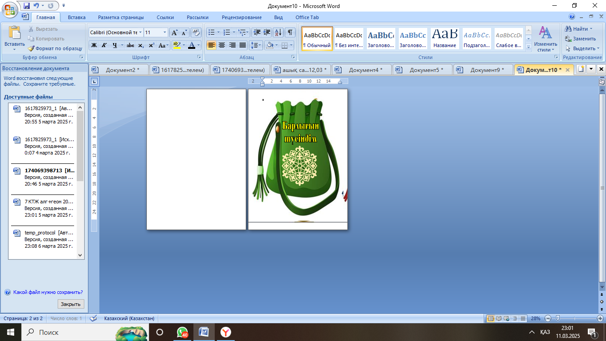The image size is (606, 341).
Task: Switch to the Вставка ribbon tab
Action: (x=77, y=17)
